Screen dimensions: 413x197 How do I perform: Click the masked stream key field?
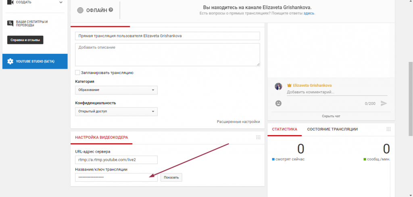pos(116,177)
